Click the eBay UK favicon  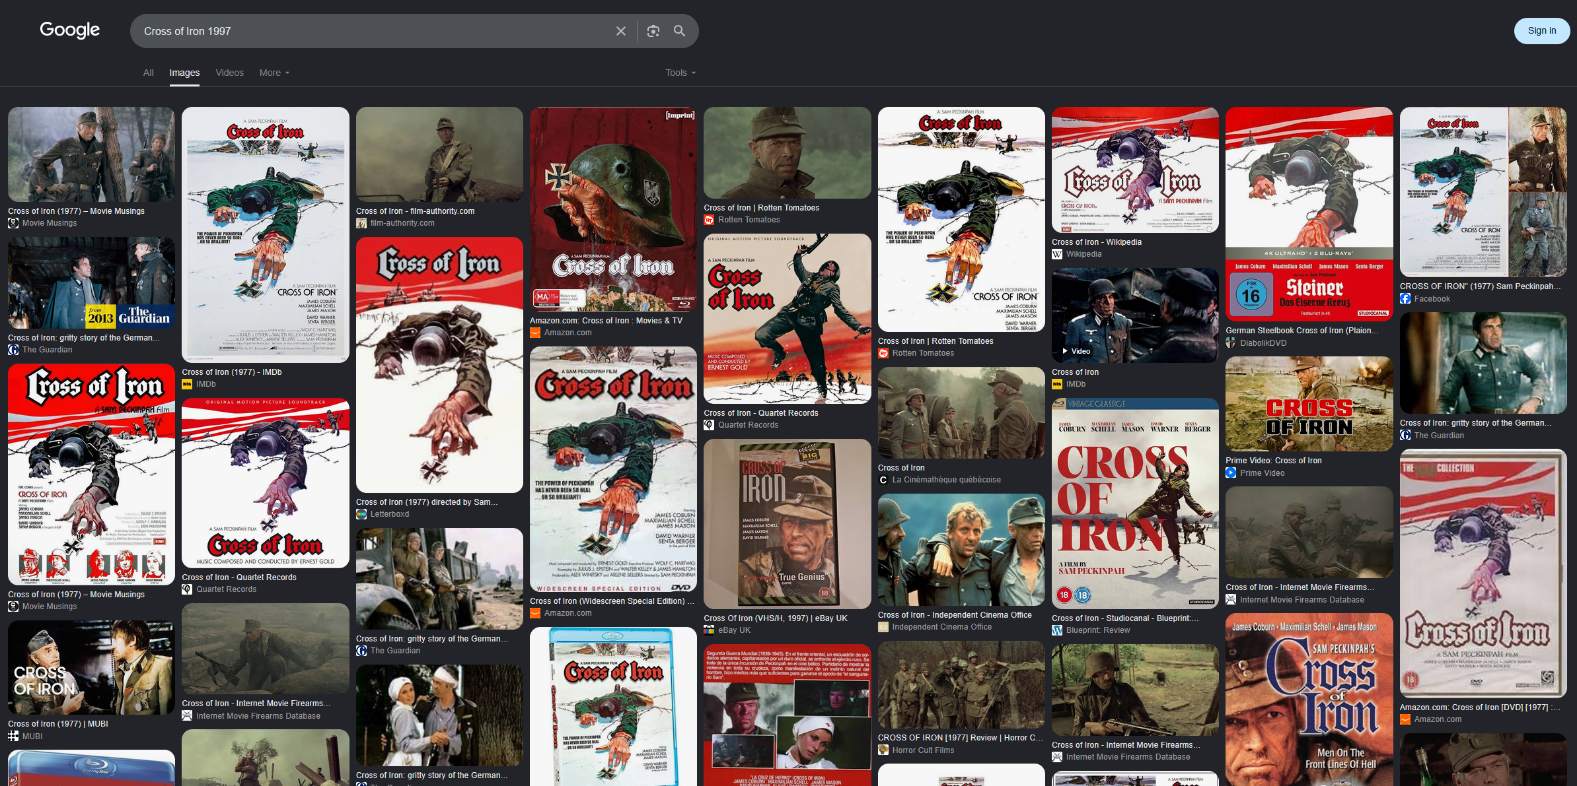pos(709,630)
